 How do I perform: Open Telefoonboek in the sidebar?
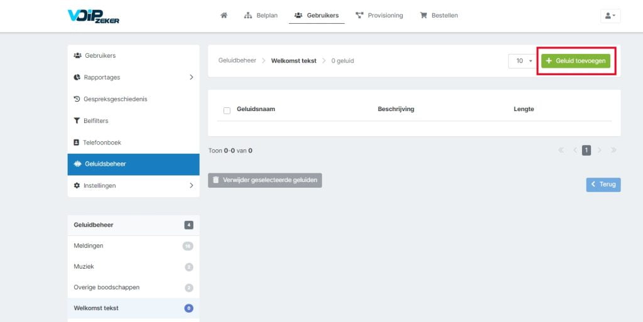(133, 142)
